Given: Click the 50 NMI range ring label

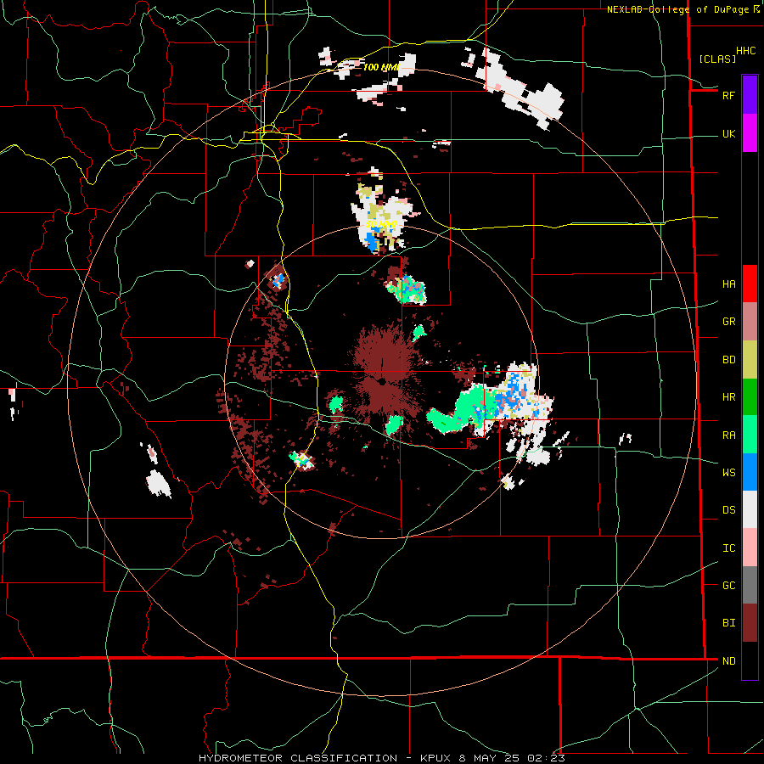Looking at the screenshot, I should tap(382, 225).
